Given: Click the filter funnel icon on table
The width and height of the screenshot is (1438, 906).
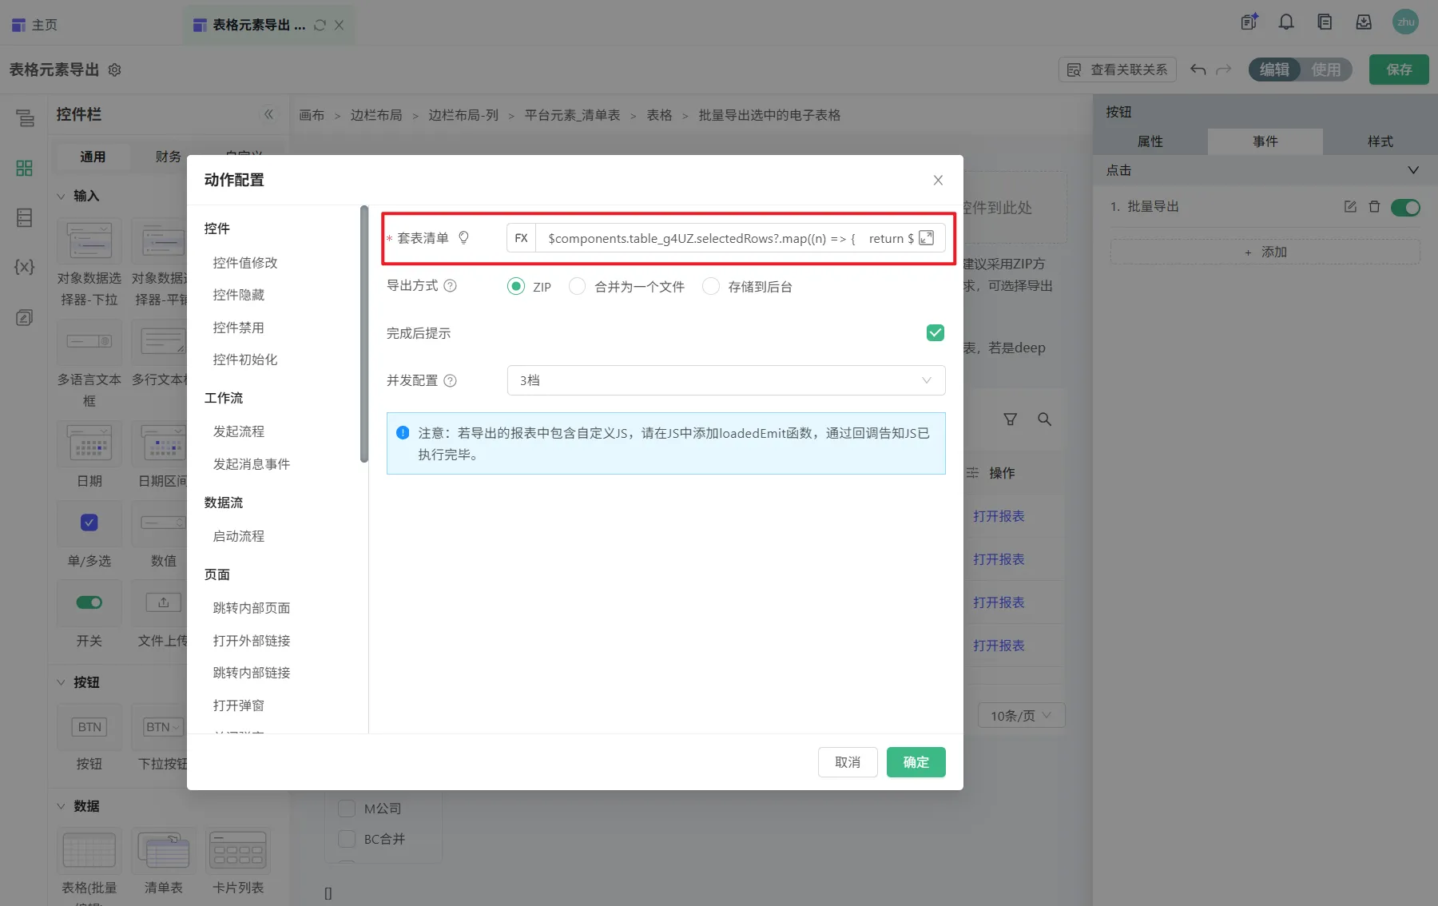Looking at the screenshot, I should tap(1011, 419).
